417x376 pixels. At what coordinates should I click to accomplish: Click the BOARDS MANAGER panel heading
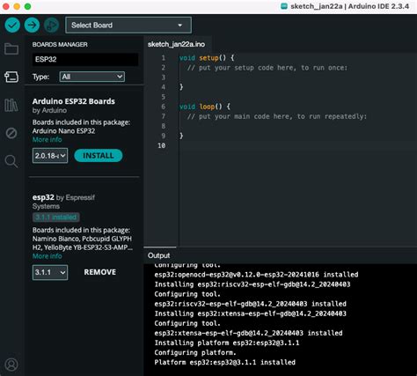point(60,45)
